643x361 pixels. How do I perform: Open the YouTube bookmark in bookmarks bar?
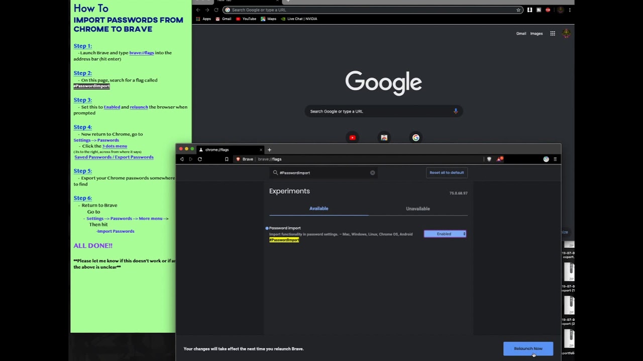point(246,19)
